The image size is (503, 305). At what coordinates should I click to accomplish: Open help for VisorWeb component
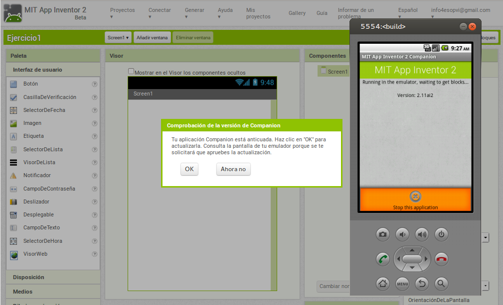(95, 254)
